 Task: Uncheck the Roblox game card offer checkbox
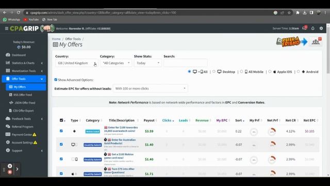tap(61, 159)
